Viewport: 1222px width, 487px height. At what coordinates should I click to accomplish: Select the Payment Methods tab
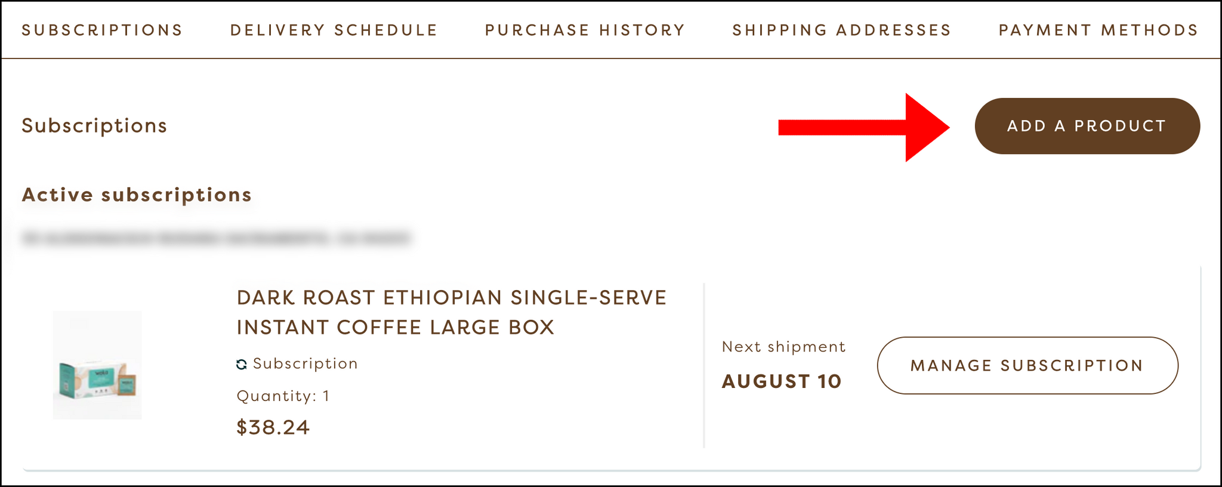[1098, 30]
